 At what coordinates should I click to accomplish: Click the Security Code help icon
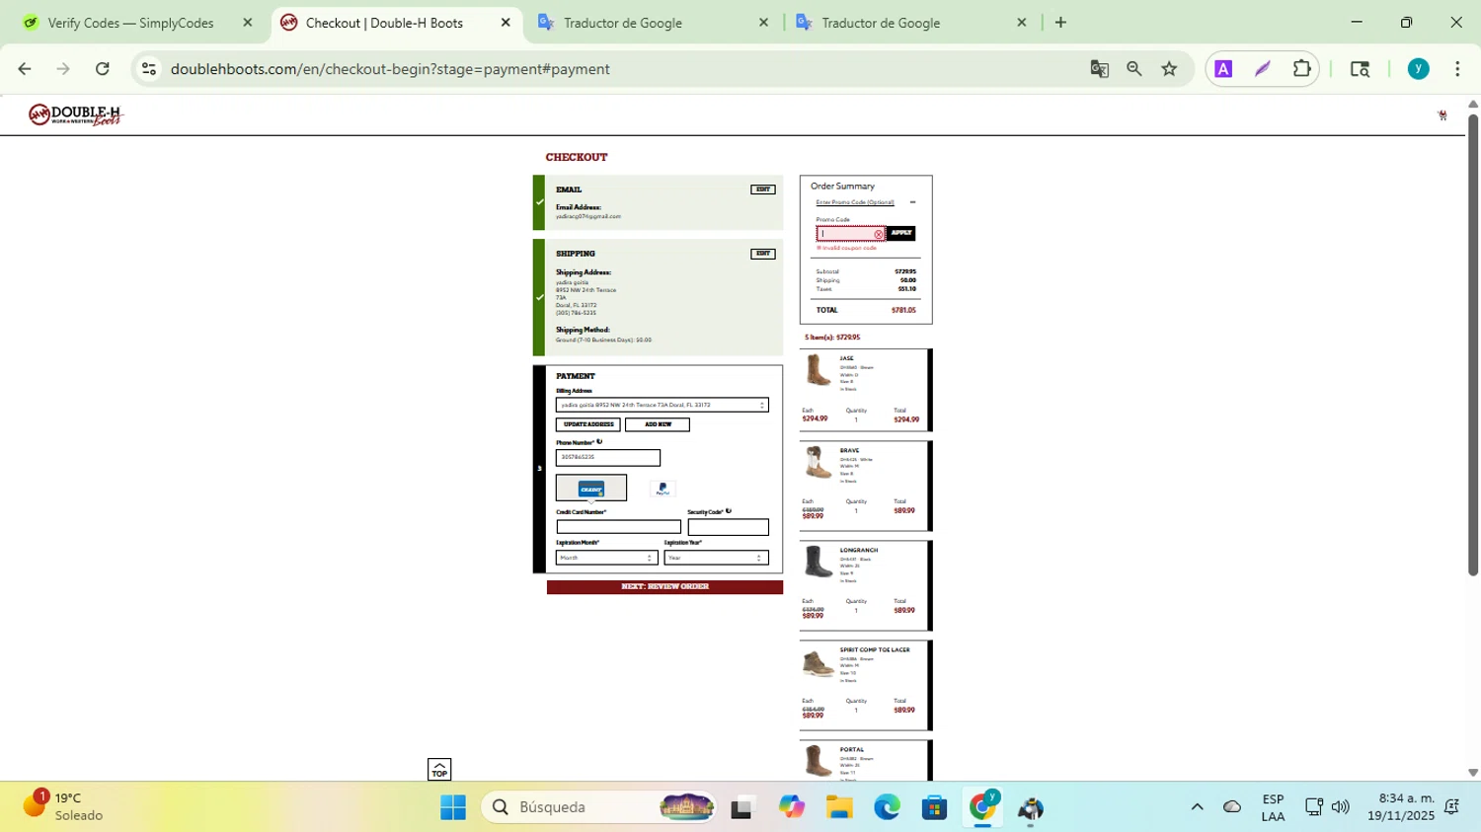coord(729,511)
